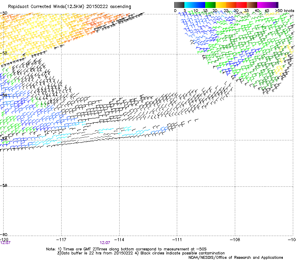
Task: Click the -54 latitude axis label
Action: tap(4, 95)
